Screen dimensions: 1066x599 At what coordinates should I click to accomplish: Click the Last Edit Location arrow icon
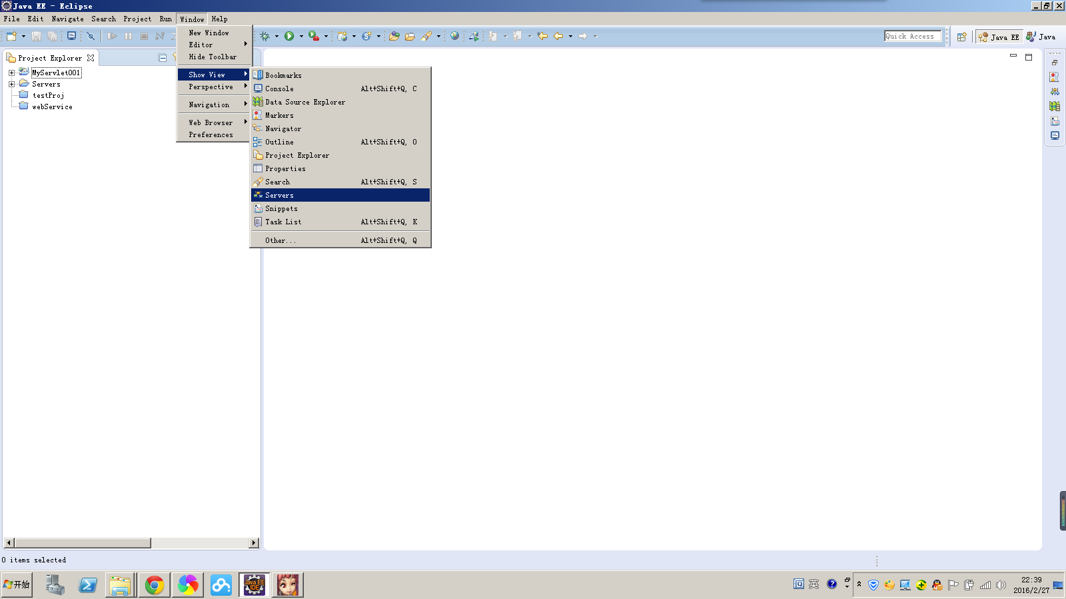coord(542,37)
